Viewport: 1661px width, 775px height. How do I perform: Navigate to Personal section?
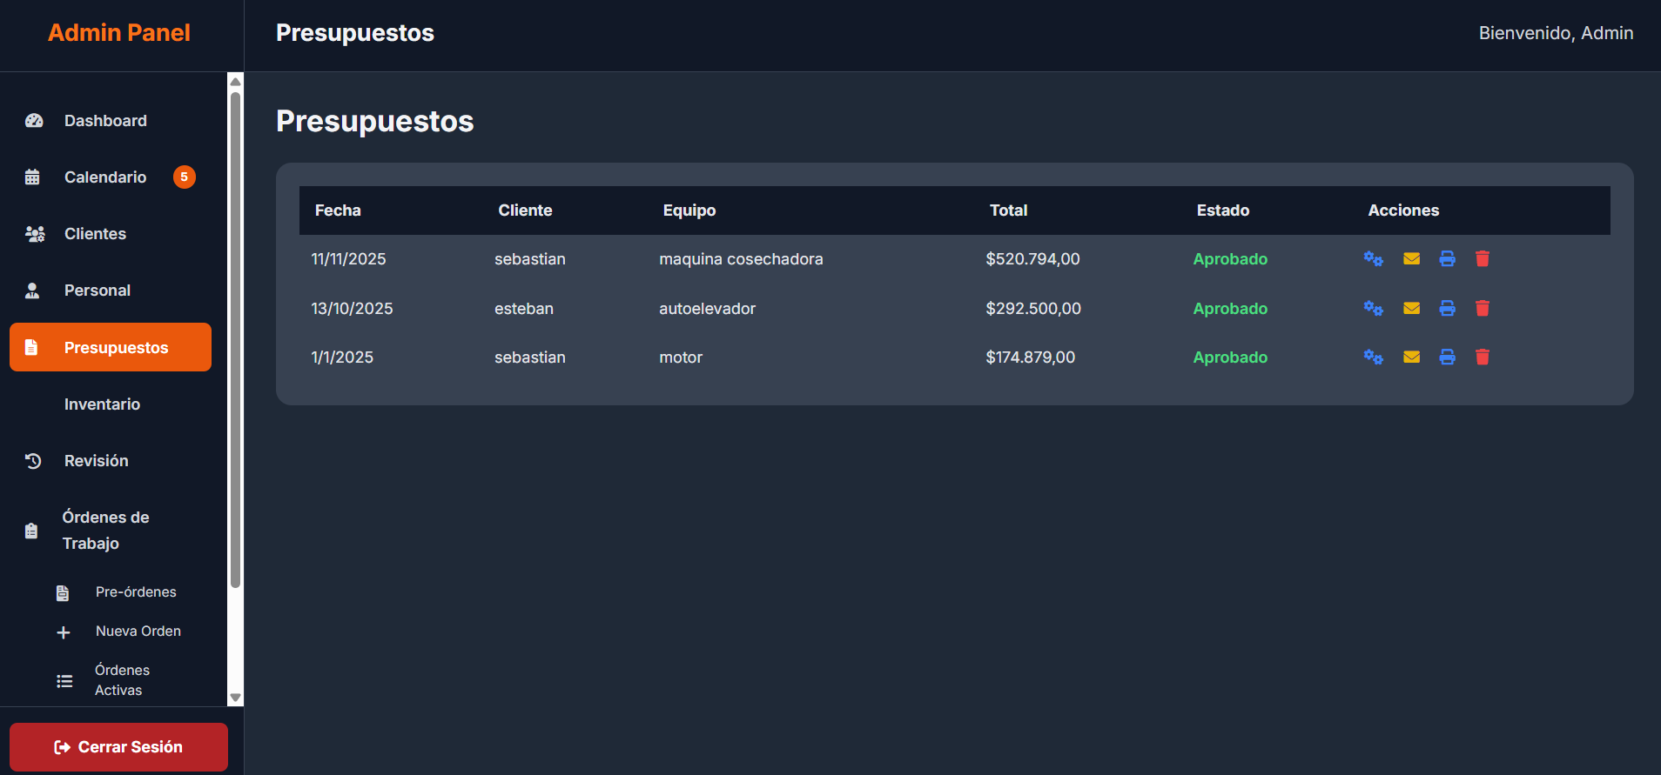tap(97, 291)
